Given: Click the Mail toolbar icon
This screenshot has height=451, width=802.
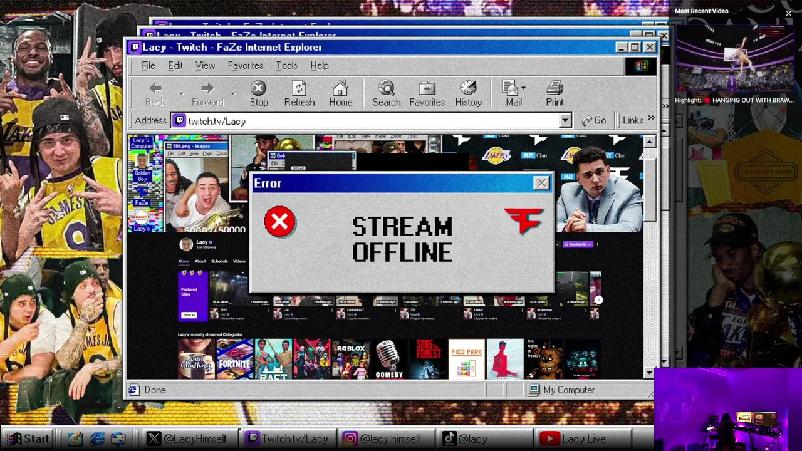Looking at the screenshot, I should pyautogui.click(x=510, y=88).
